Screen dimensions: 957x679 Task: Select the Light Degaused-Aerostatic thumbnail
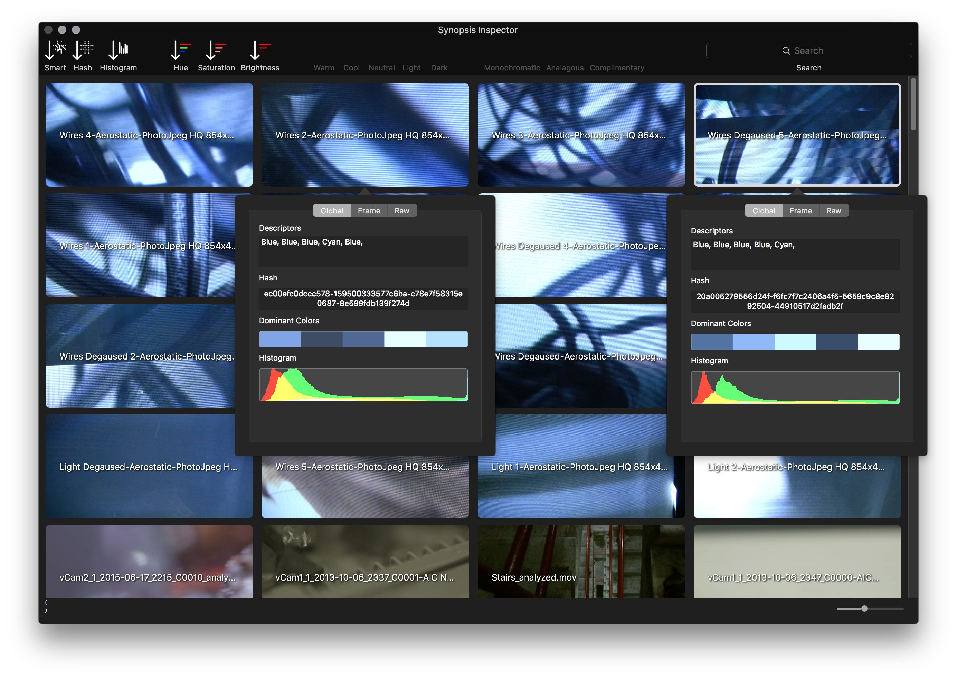pos(149,466)
